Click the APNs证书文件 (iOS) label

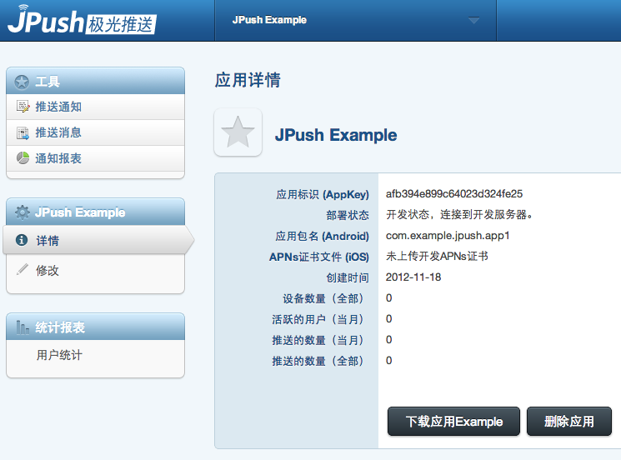pos(319,257)
